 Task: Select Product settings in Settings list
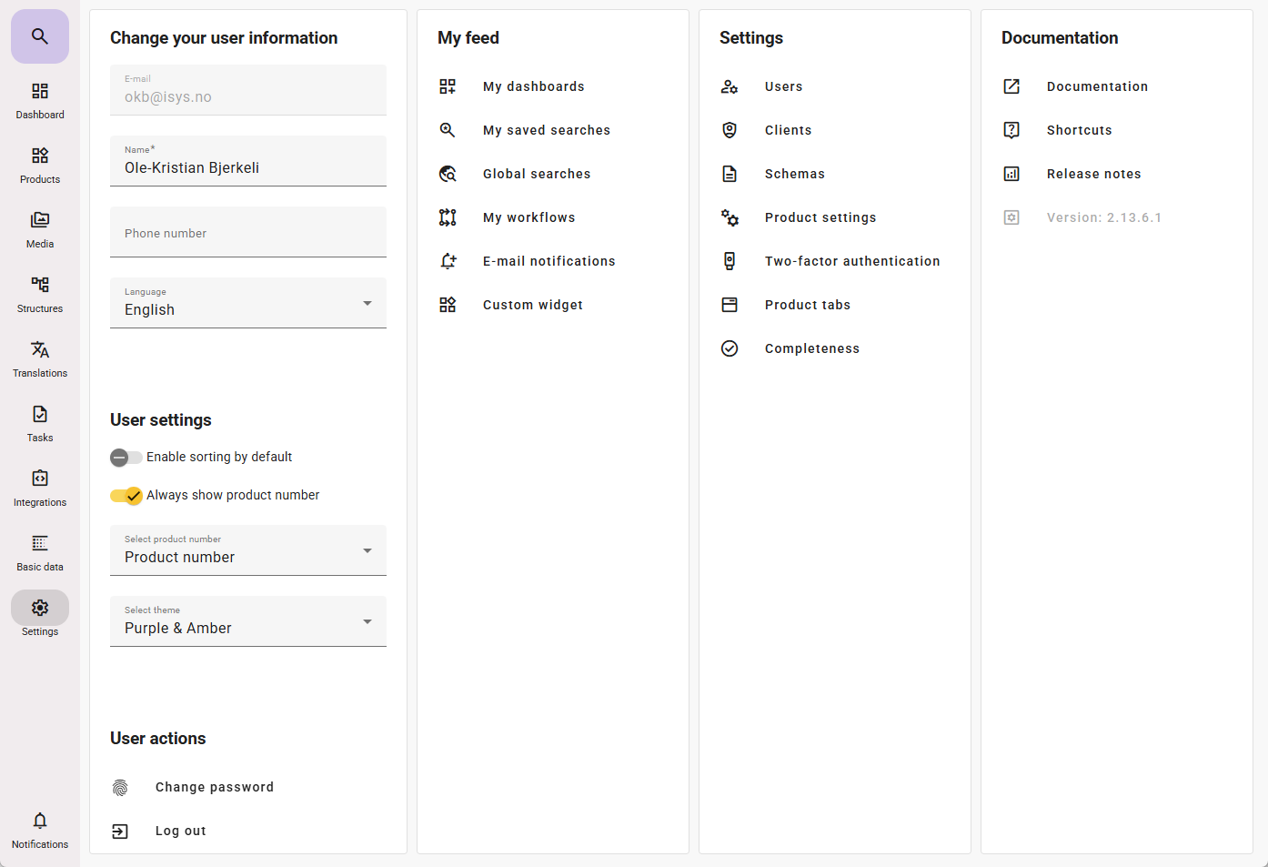click(820, 217)
